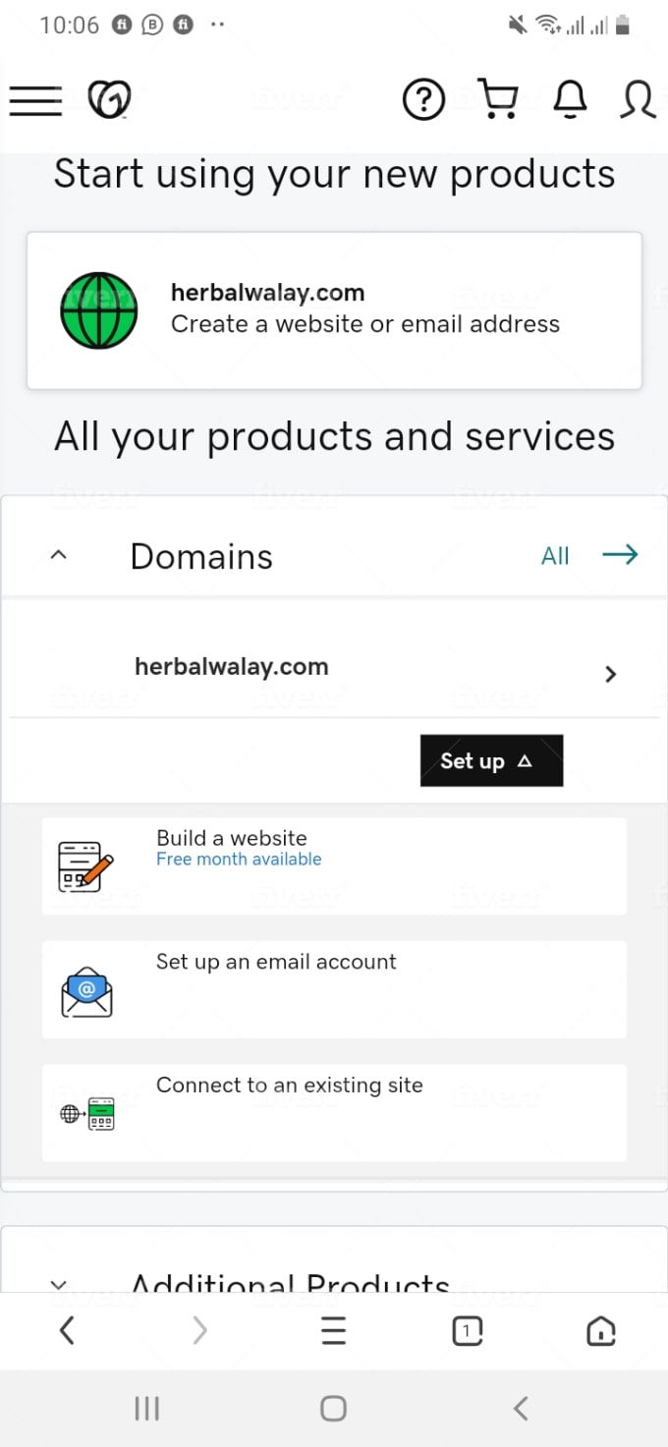View notifications via the bell icon
Screen dimensions: 668x1447
click(x=570, y=98)
